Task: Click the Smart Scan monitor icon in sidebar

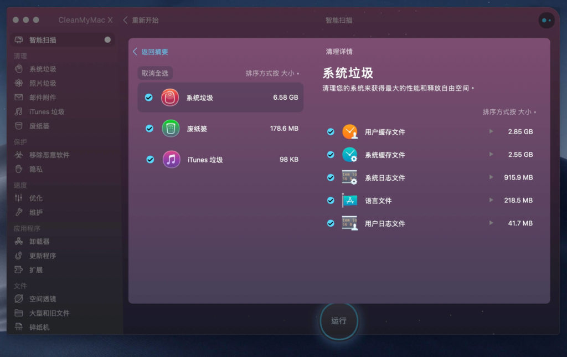Action: [x=19, y=40]
